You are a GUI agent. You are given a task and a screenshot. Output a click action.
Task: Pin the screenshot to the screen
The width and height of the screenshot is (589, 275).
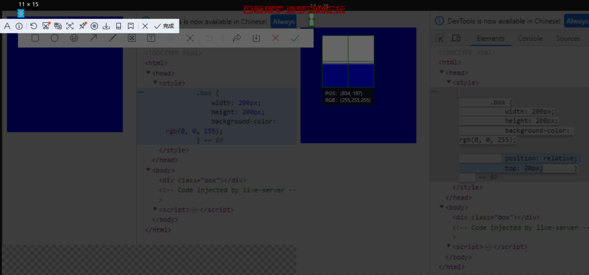point(82,26)
